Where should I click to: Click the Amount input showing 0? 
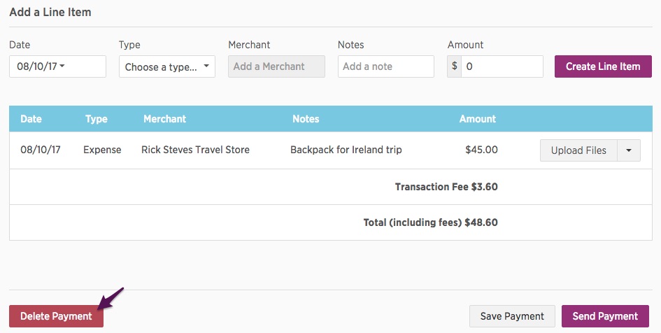[x=502, y=66]
